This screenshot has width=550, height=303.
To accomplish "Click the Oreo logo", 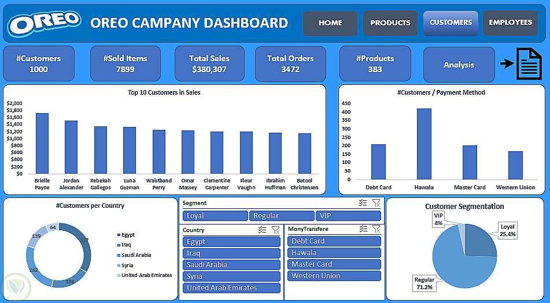I will coord(45,23).
